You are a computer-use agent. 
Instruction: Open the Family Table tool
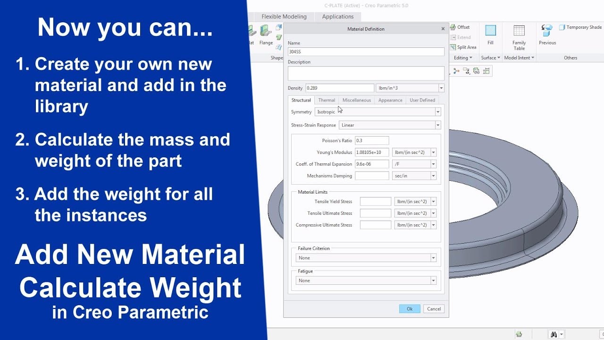pyautogui.click(x=519, y=37)
